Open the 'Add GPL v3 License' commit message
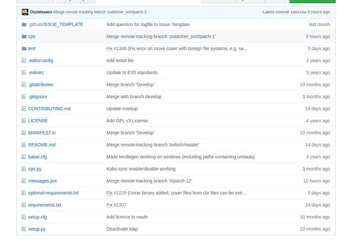 coord(127,121)
